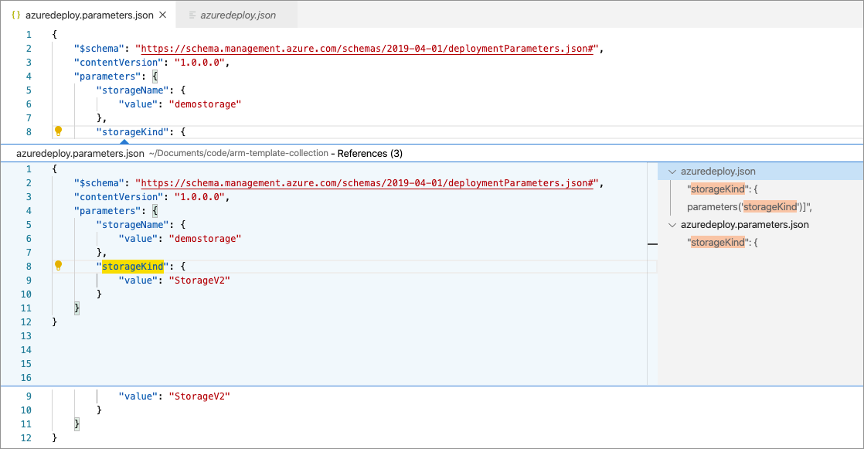Click the ~/Documents/code/arm-template-collection path in the peek header
The height and width of the screenshot is (449, 864).
[x=239, y=153]
